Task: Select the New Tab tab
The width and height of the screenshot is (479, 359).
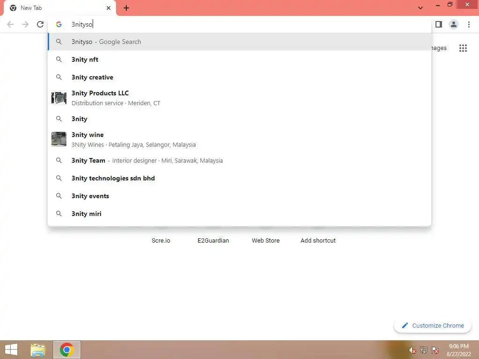Action: [60, 8]
